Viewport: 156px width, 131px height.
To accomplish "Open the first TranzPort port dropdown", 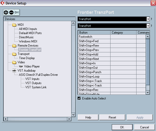I will (x=148, y=19).
